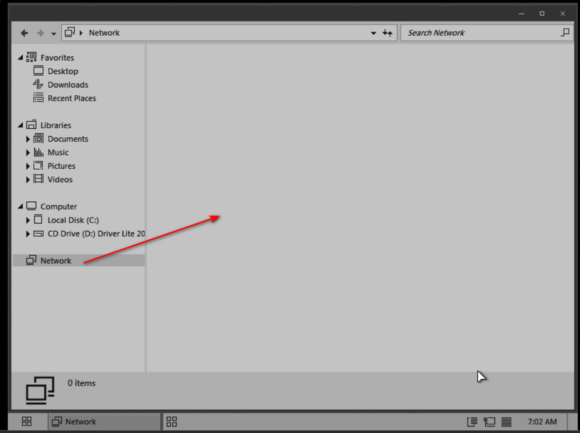Click the Downloads icon in Favorites
This screenshot has height=433, width=580.
pyautogui.click(x=38, y=84)
